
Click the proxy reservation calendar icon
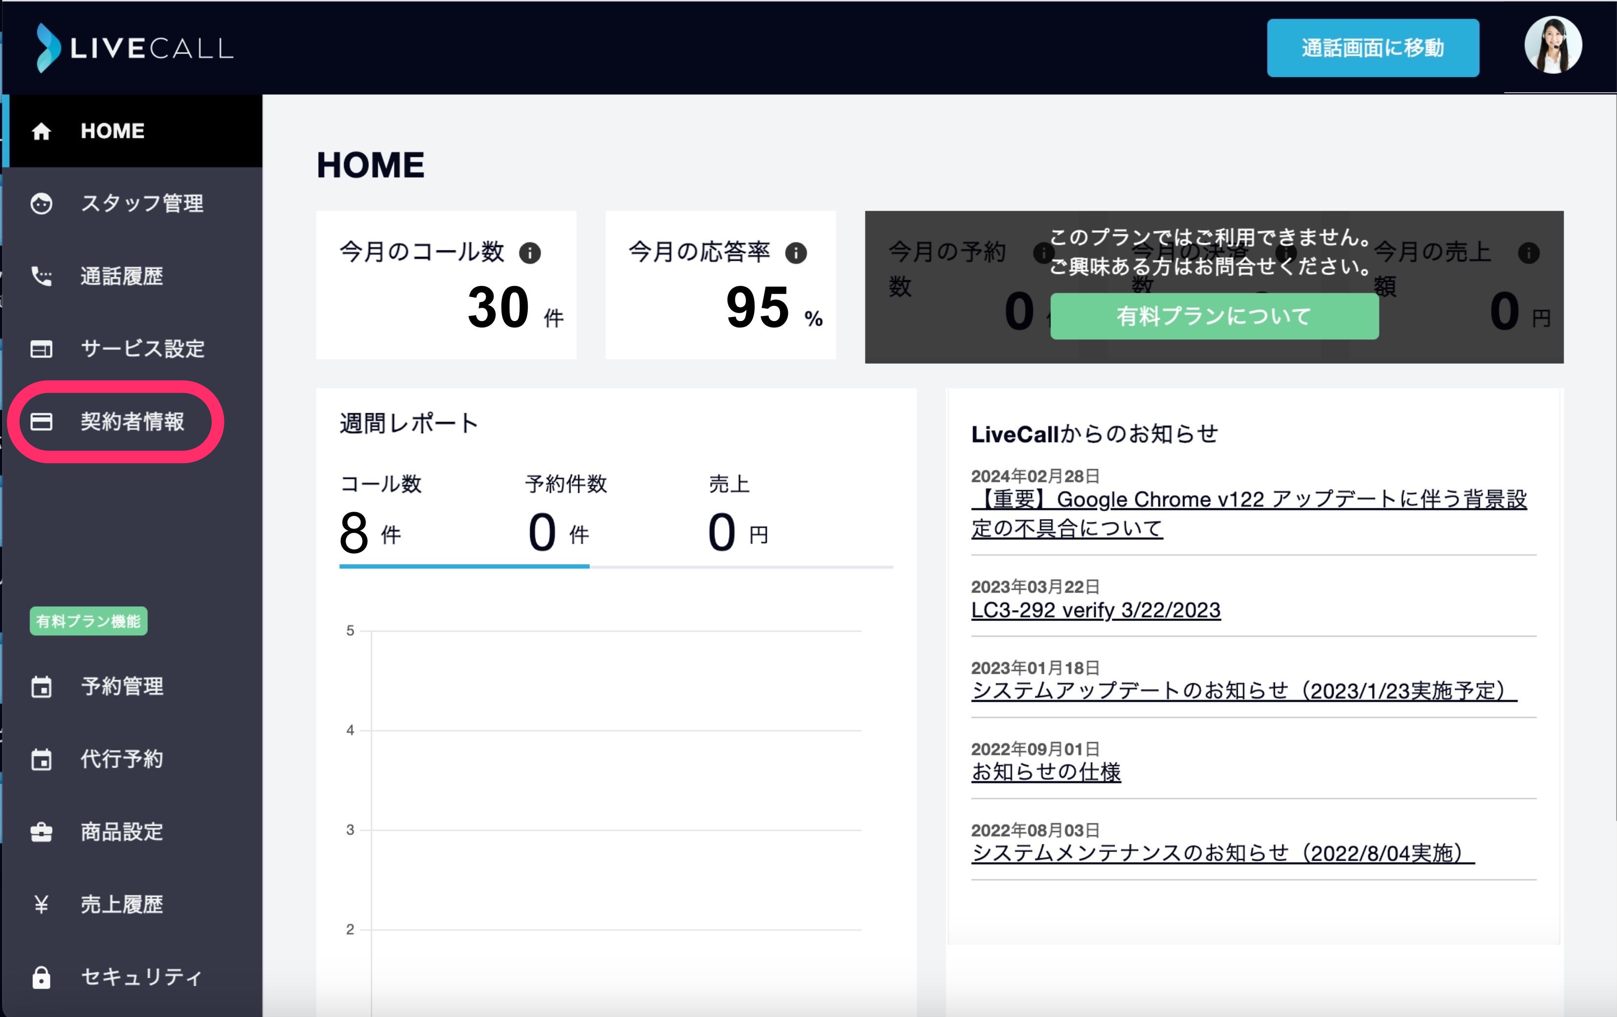42,759
